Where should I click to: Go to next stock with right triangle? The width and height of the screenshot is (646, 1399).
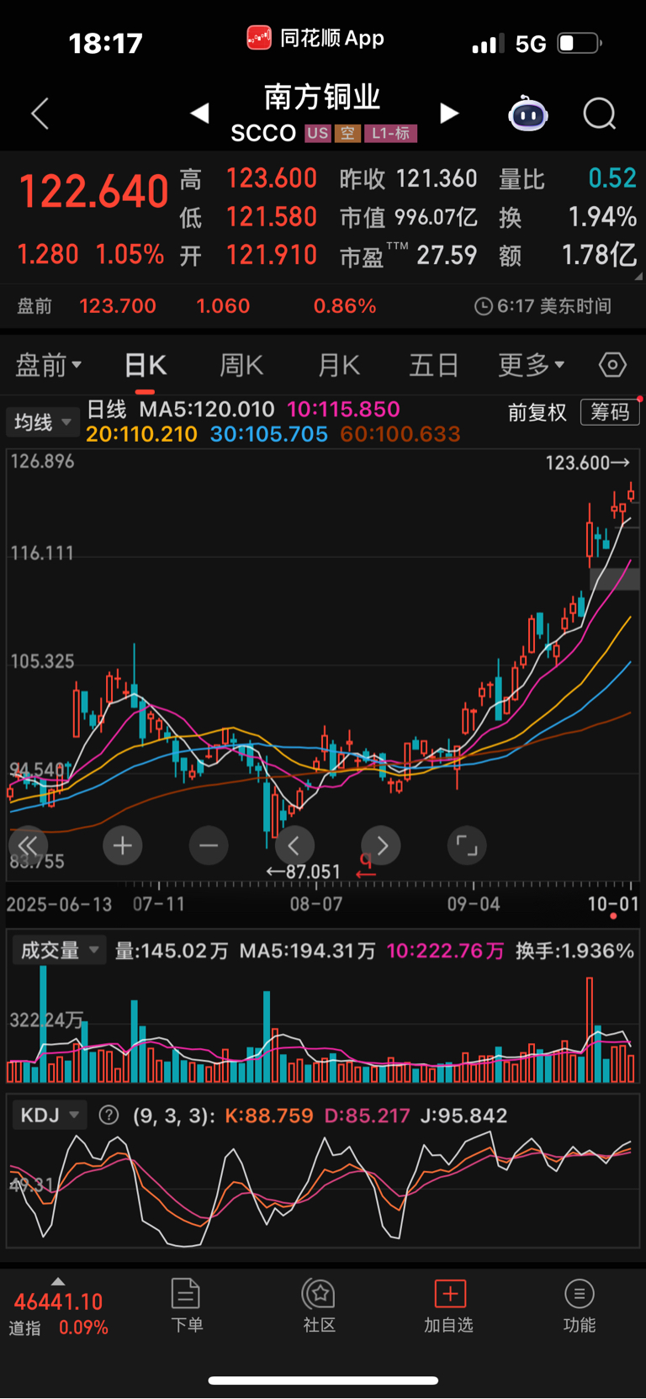tap(450, 114)
